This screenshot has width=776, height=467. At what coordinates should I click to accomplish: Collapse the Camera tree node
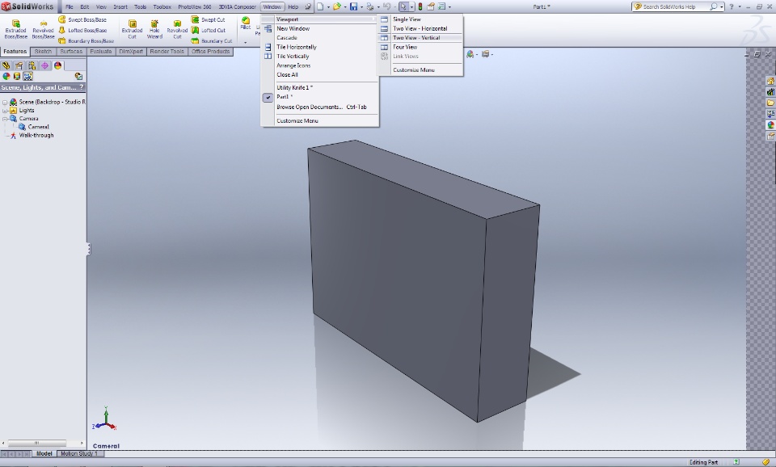click(5, 119)
